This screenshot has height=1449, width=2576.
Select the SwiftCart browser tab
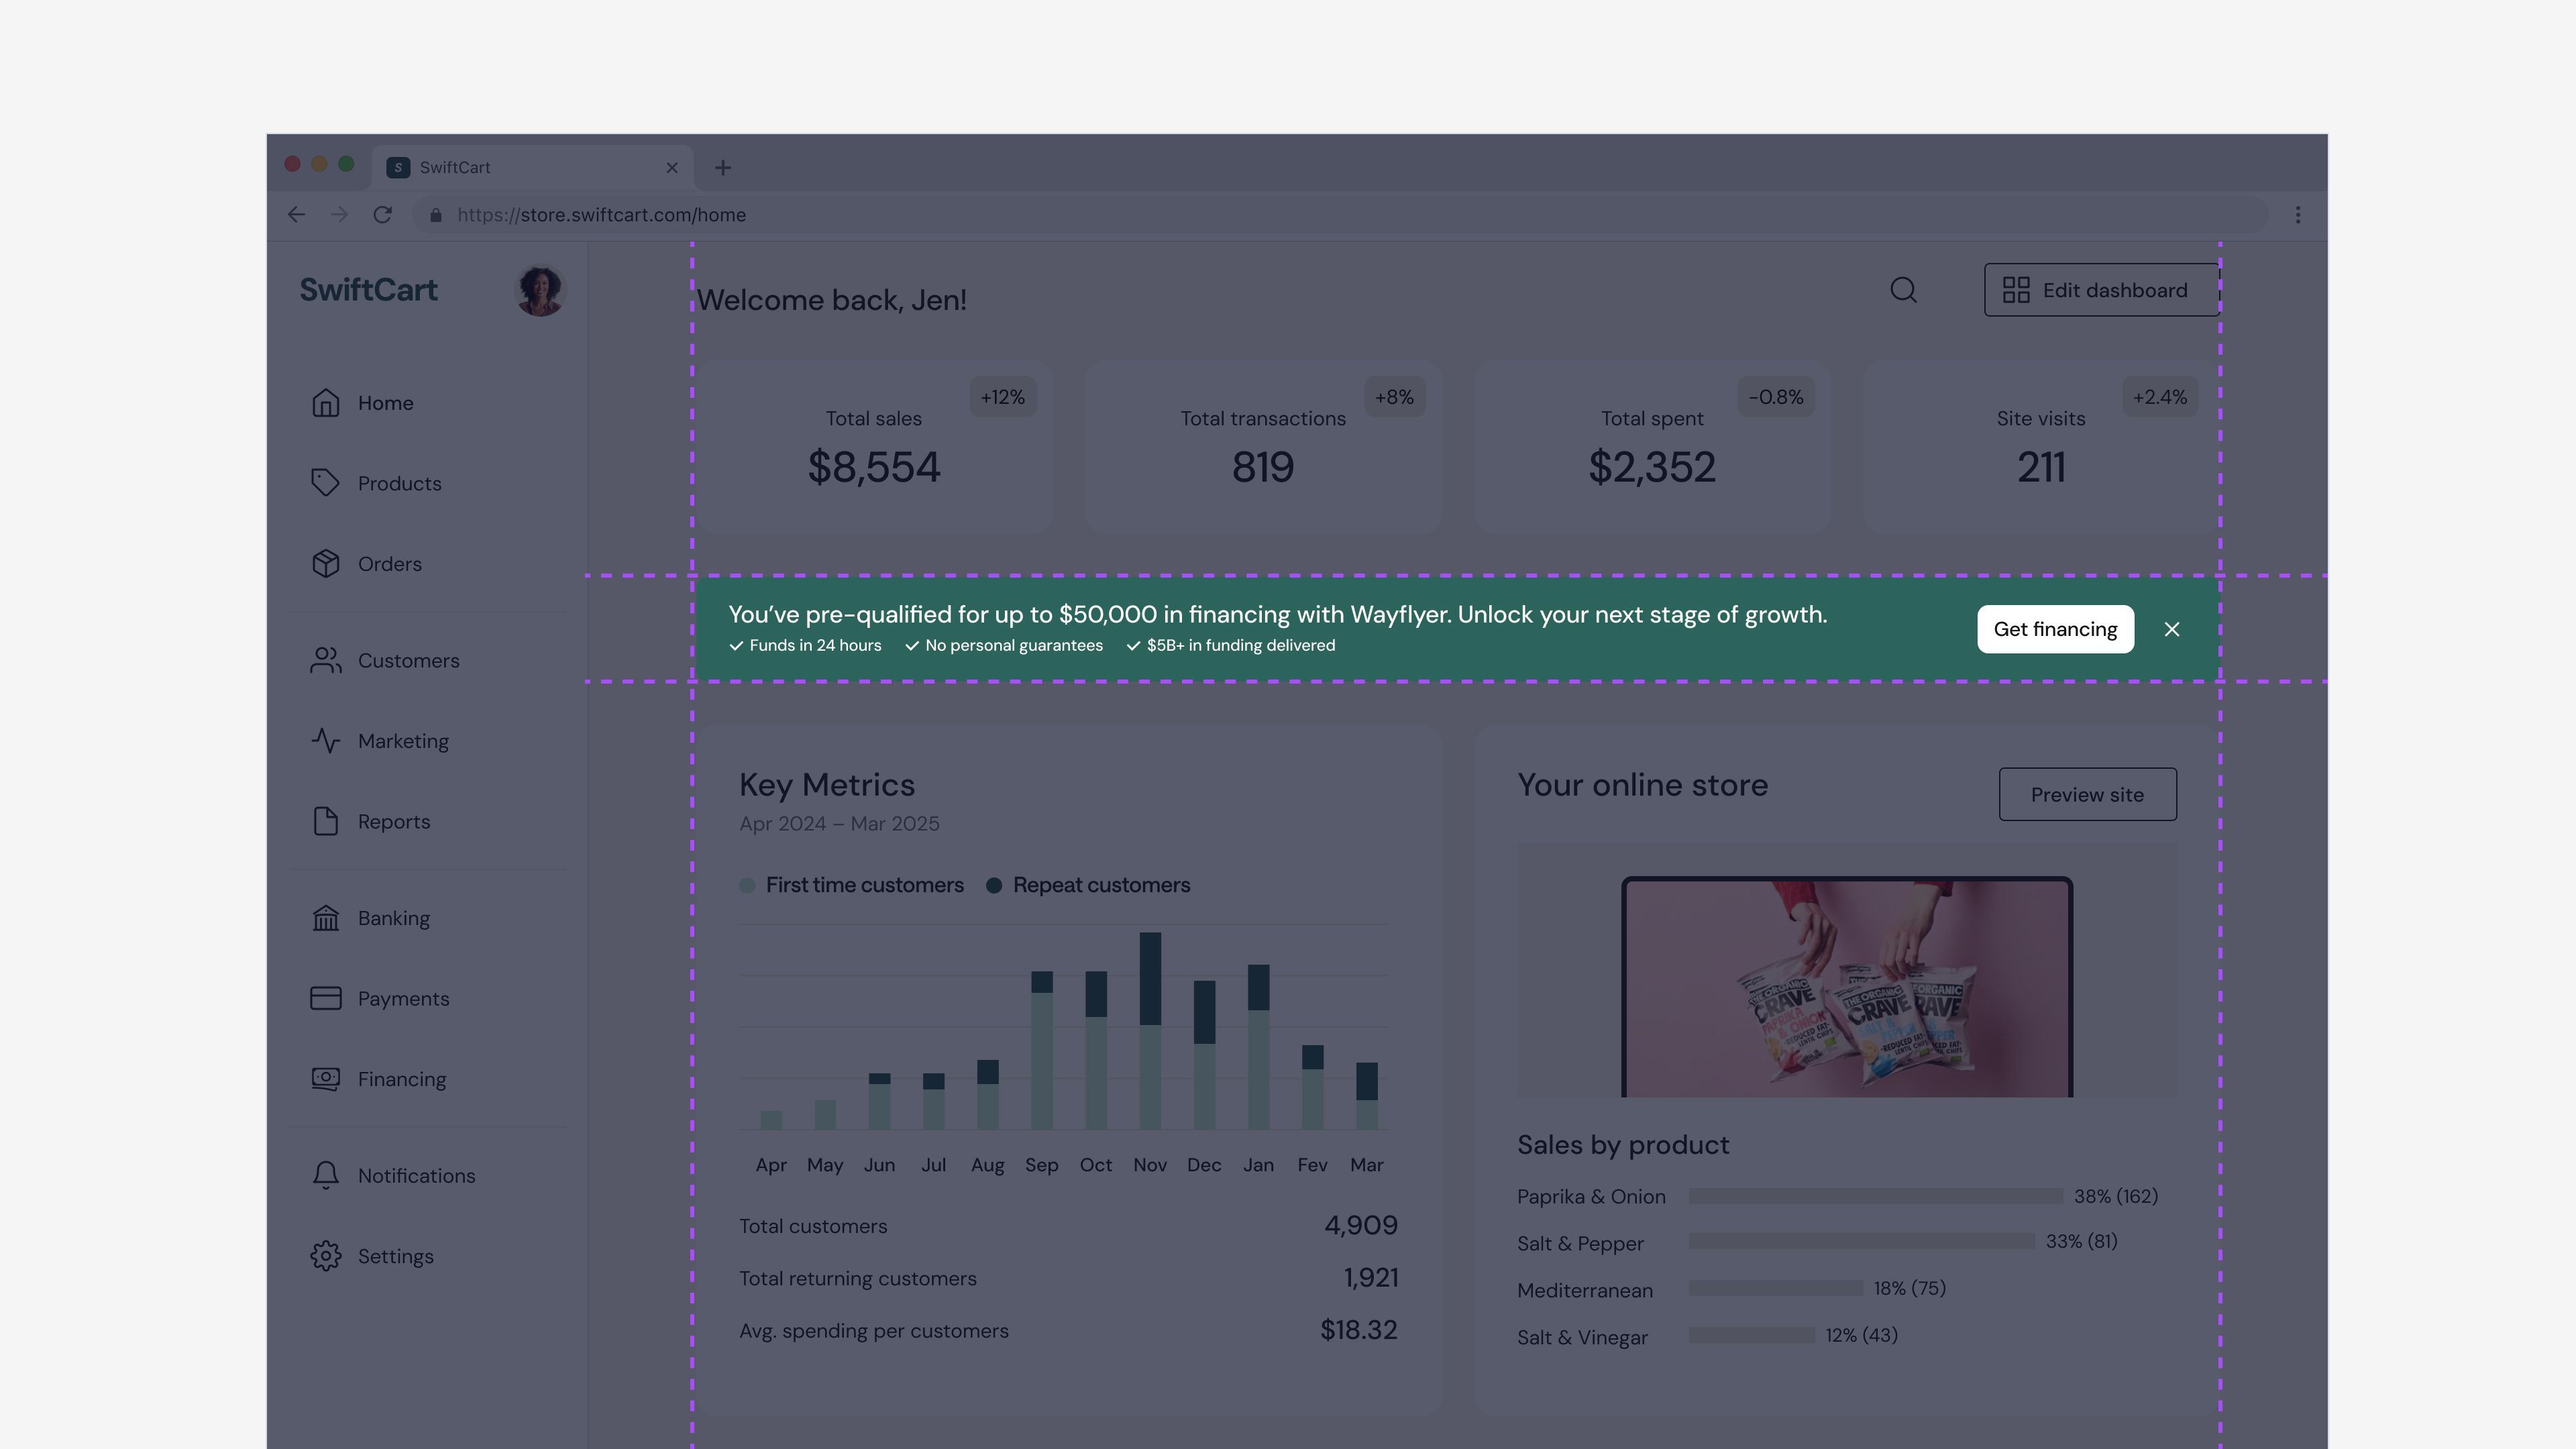click(532, 168)
